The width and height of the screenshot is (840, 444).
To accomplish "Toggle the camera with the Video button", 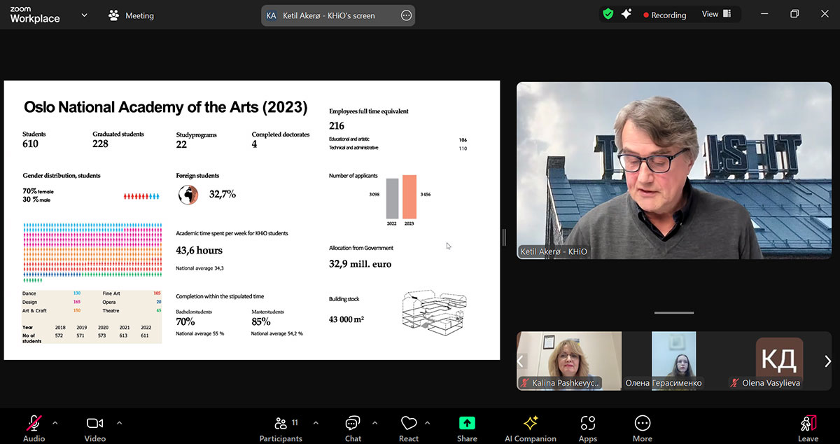I will (95, 428).
